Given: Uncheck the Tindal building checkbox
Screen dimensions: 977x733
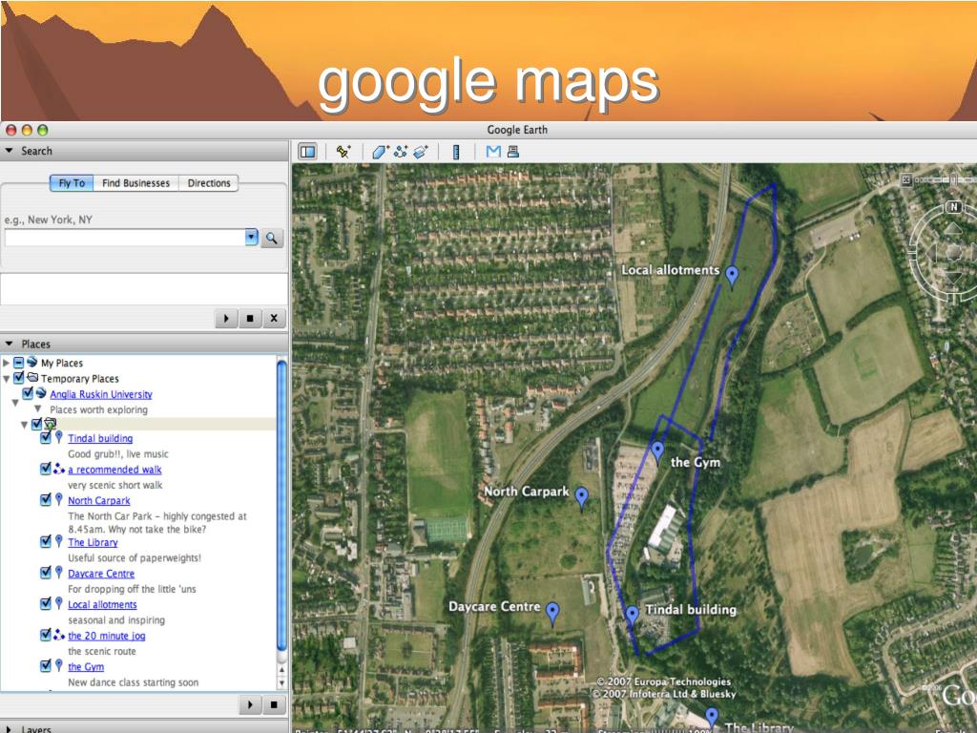Looking at the screenshot, I should pos(46,437).
